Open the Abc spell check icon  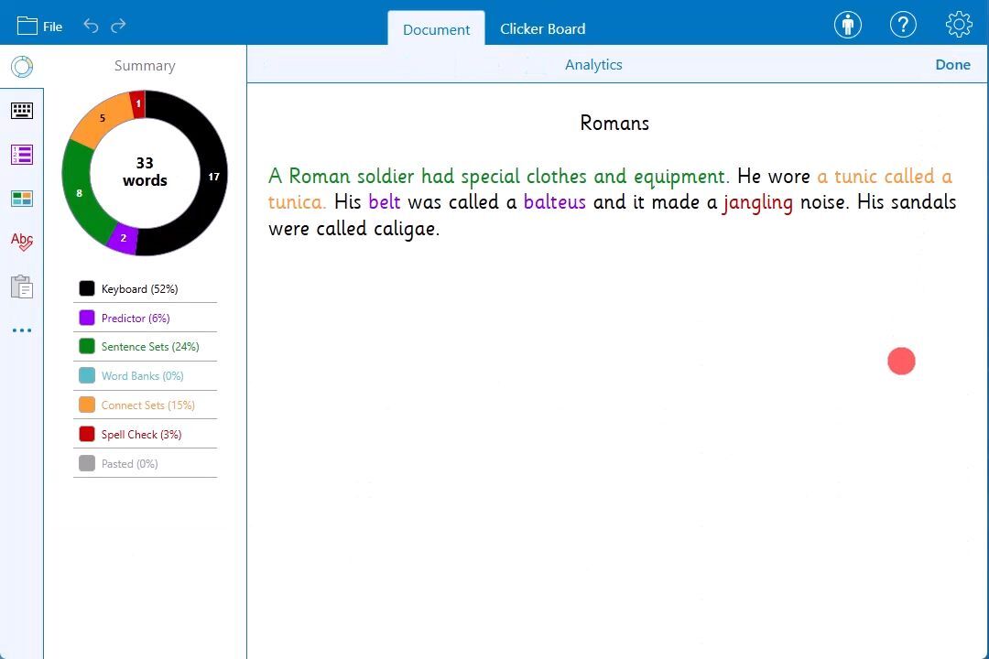click(22, 242)
